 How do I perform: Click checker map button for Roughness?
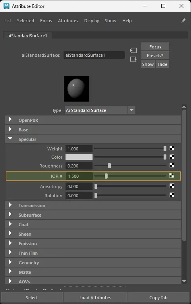(172, 165)
